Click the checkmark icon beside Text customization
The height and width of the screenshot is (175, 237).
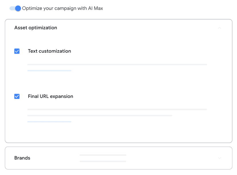click(x=17, y=51)
